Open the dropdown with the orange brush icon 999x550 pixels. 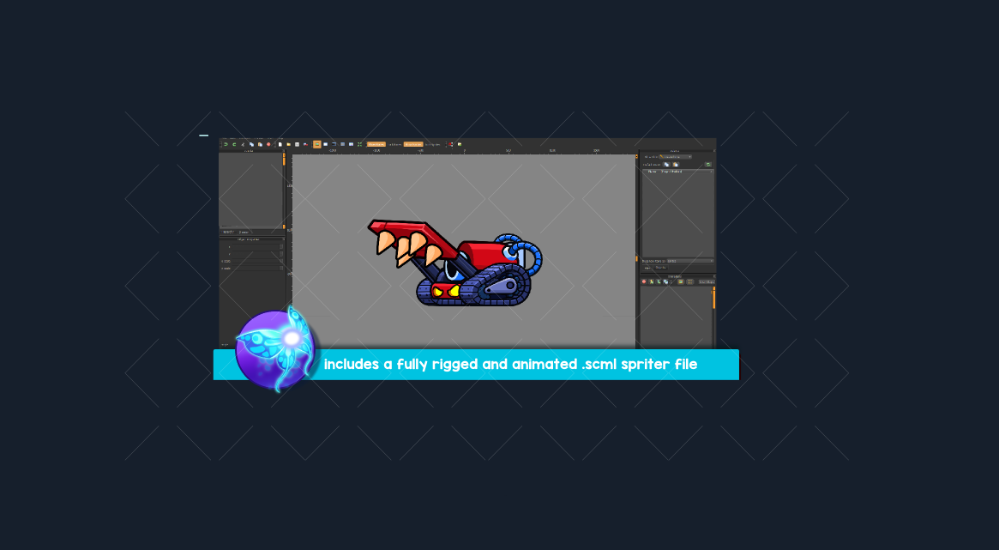pyautogui.click(x=676, y=157)
